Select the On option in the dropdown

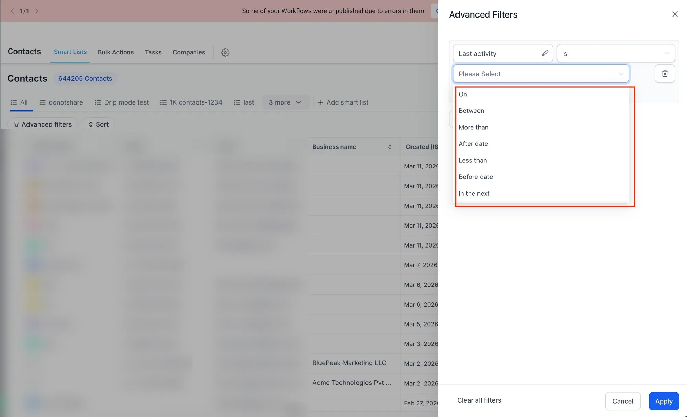[463, 94]
